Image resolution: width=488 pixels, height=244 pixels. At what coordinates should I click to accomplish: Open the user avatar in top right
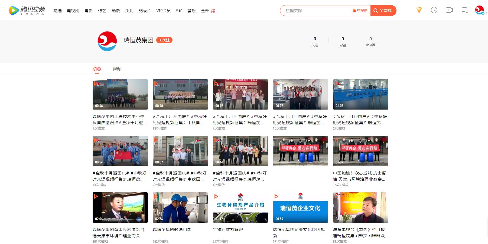[x=480, y=10]
